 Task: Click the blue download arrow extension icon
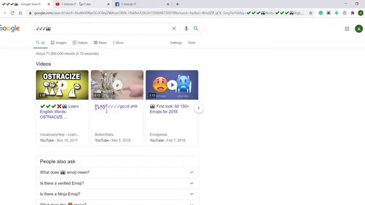[x=336, y=13]
